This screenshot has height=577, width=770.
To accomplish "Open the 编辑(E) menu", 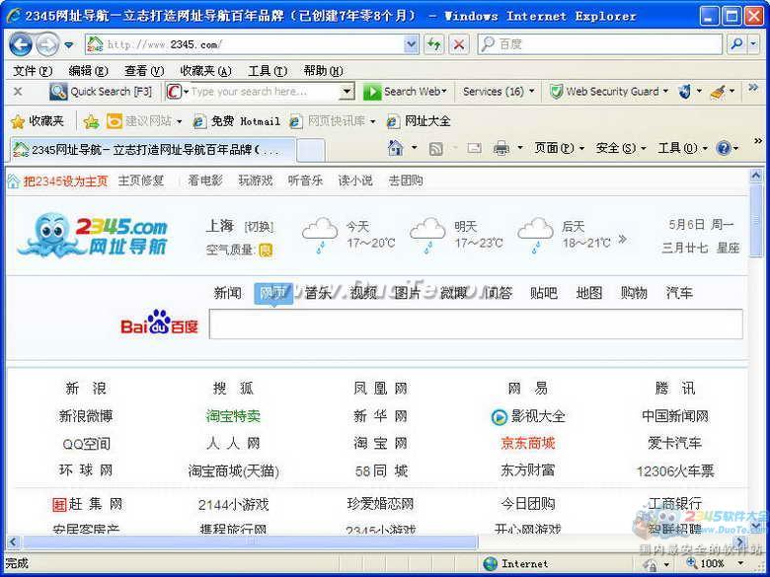I will tap(88, 71).
